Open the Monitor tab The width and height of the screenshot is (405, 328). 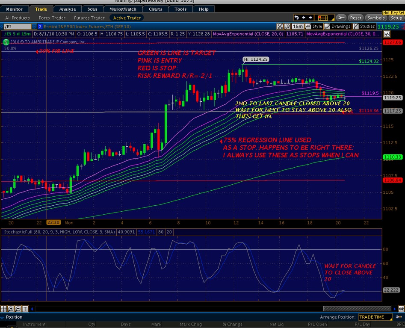pyautogui.click(x=14, y=9)
